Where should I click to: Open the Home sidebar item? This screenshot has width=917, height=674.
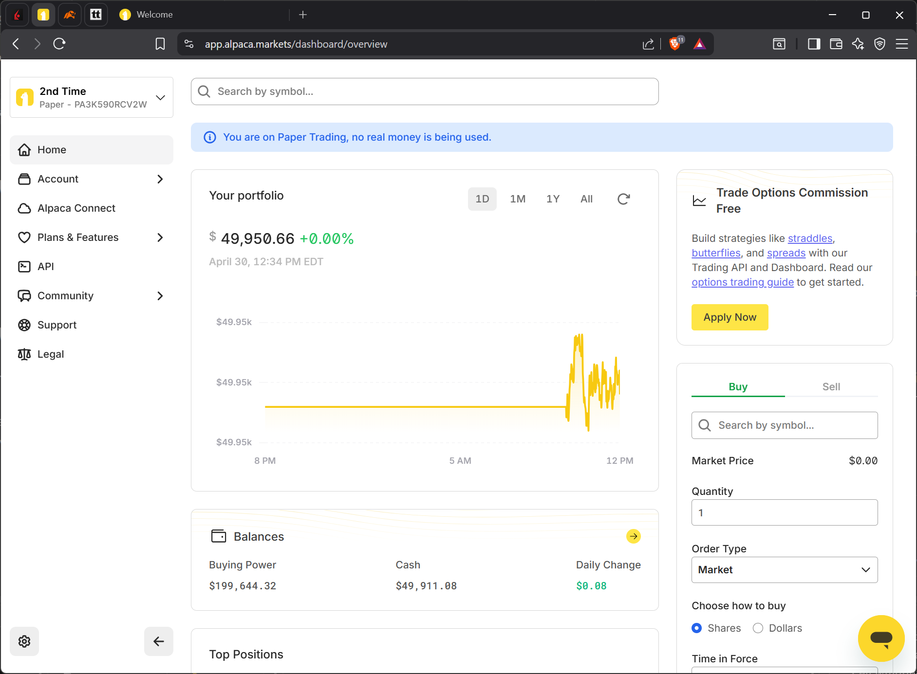(x=91, y=150)
